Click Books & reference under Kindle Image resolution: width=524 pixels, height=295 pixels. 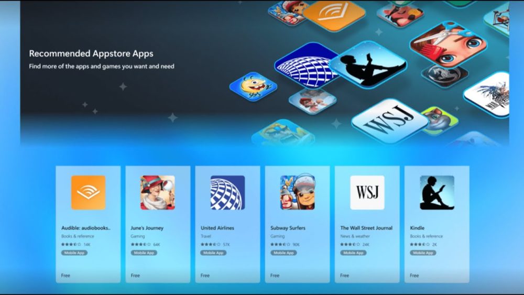(427, 236)
